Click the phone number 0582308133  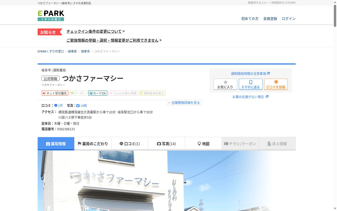coord(66,129)
